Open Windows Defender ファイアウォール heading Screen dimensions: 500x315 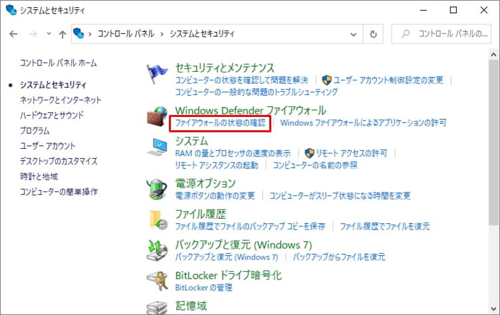click(x=251, y=110)
